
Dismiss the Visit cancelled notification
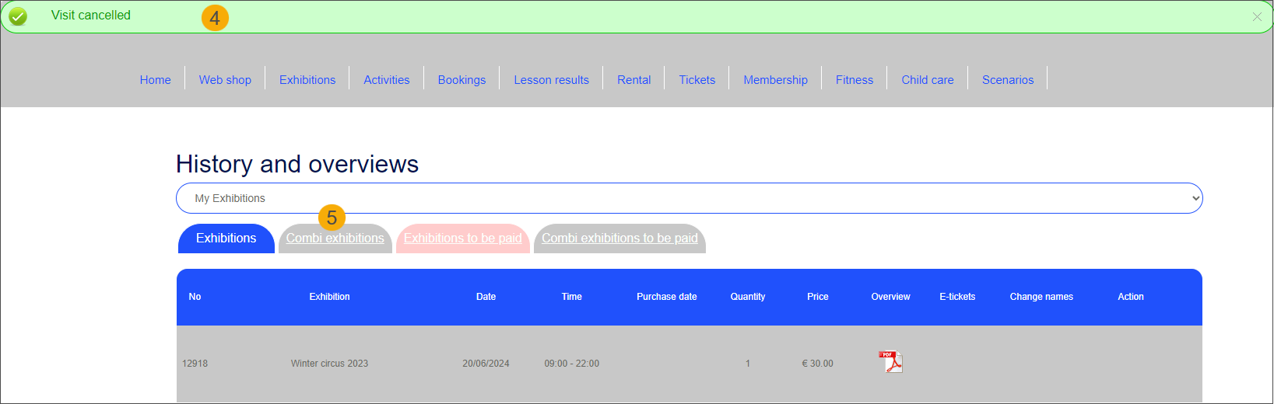click(1257, 16)
